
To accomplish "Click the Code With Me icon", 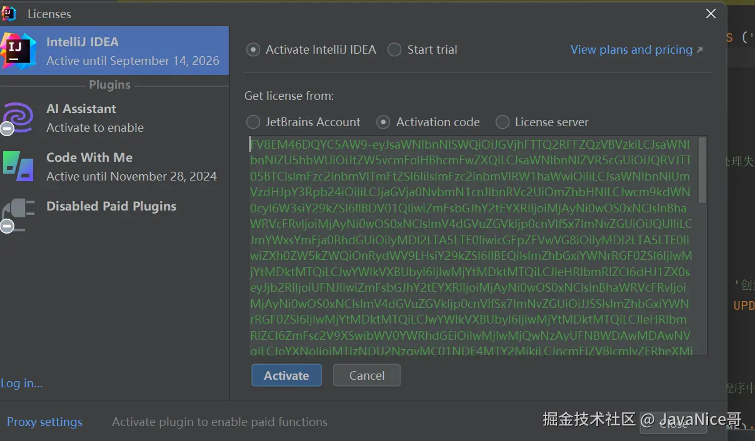I will pos(18,166).
